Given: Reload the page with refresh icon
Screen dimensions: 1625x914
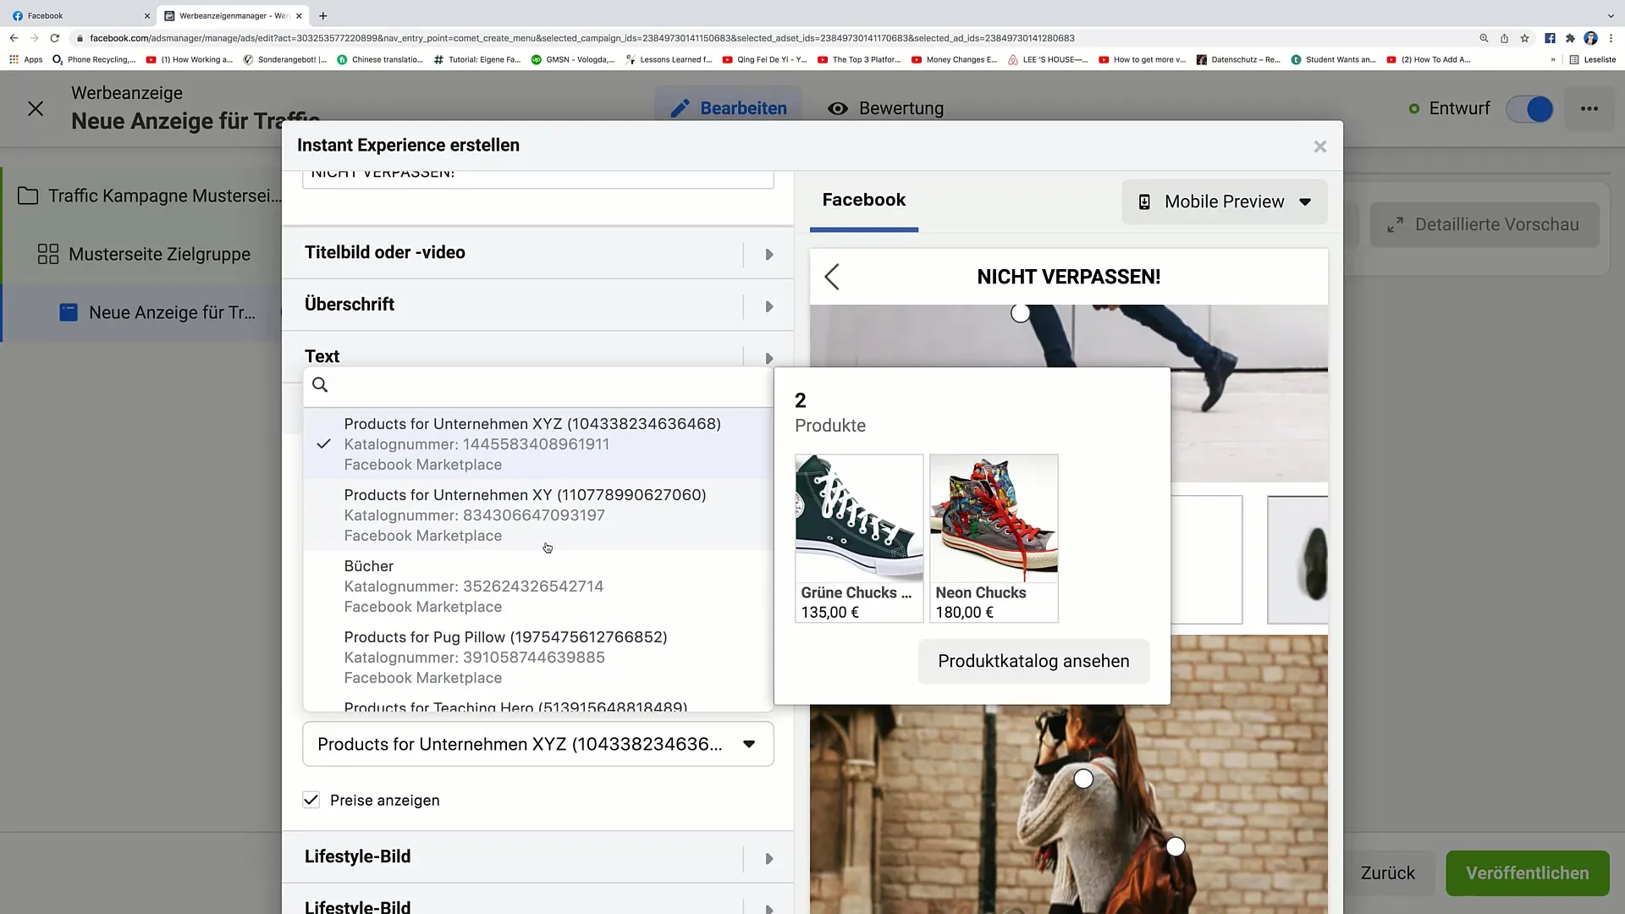Looking at the screenshot, I should click(55, 38).
